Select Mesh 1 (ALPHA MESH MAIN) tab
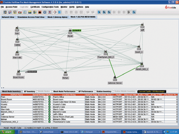 coord(83,17)
